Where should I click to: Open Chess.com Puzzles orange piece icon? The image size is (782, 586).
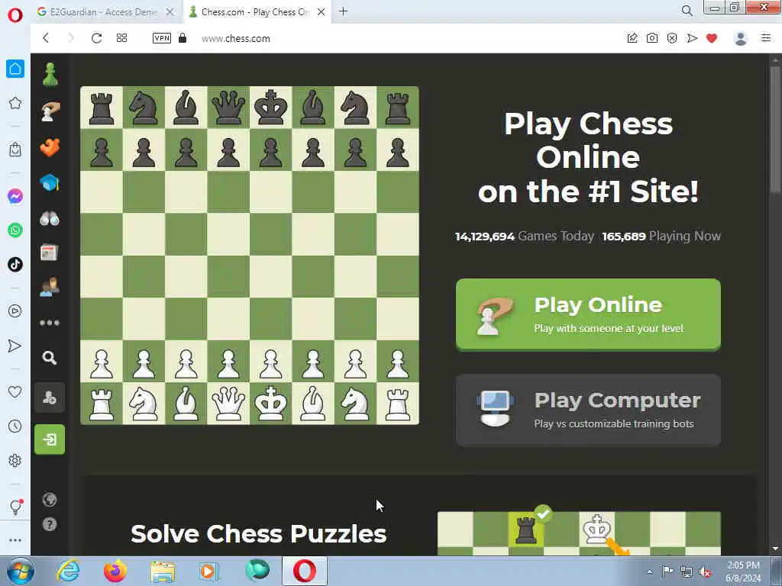point(50,147)
